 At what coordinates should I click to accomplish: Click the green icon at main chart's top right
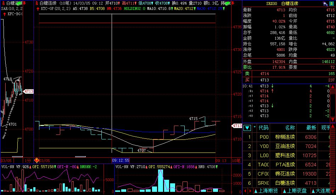227,3
